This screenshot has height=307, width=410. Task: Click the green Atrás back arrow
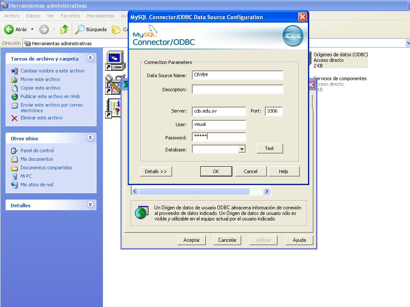click(x=9, y=29)
